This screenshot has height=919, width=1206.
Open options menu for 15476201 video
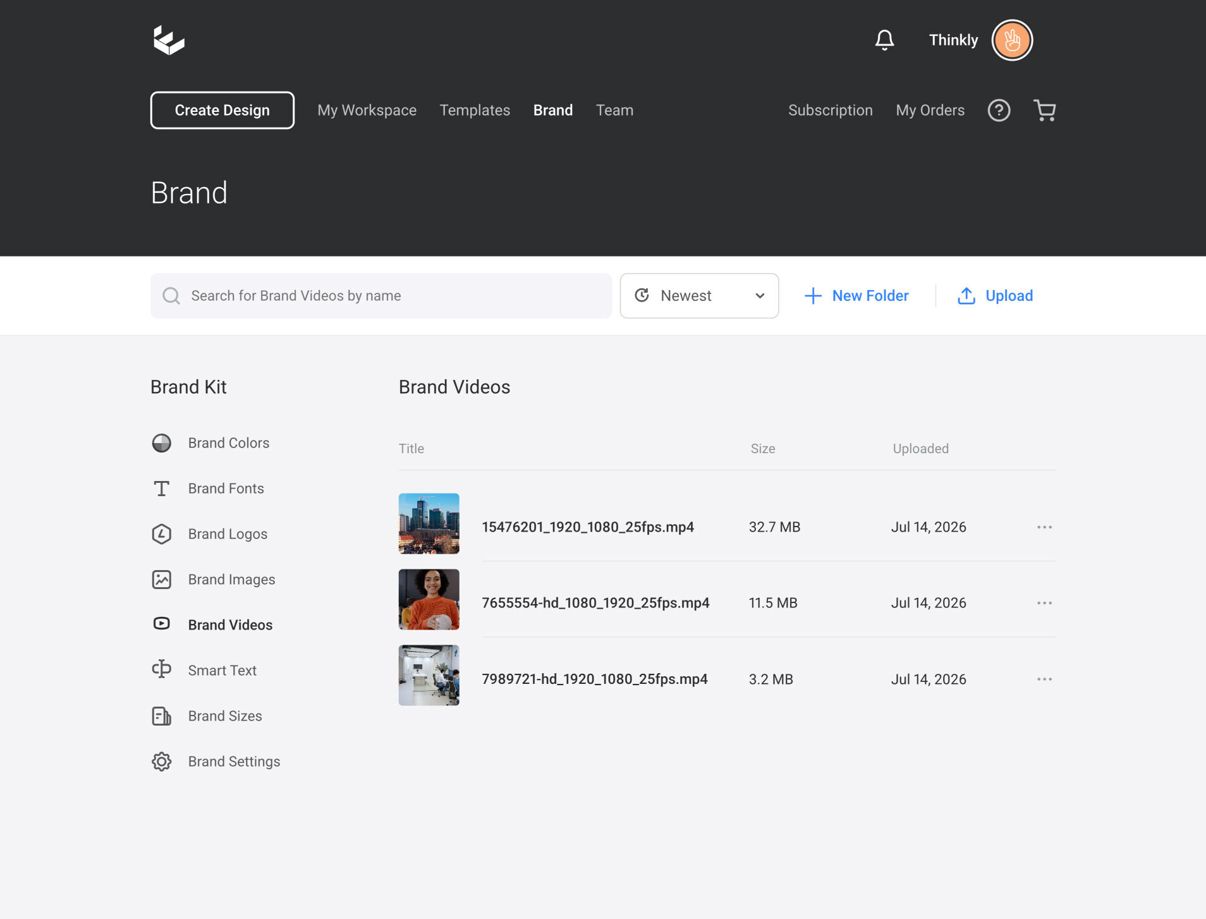pos(1044,527)
